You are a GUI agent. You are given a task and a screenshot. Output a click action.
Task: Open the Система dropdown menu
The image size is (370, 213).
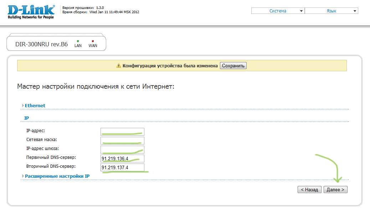(278, 11)
